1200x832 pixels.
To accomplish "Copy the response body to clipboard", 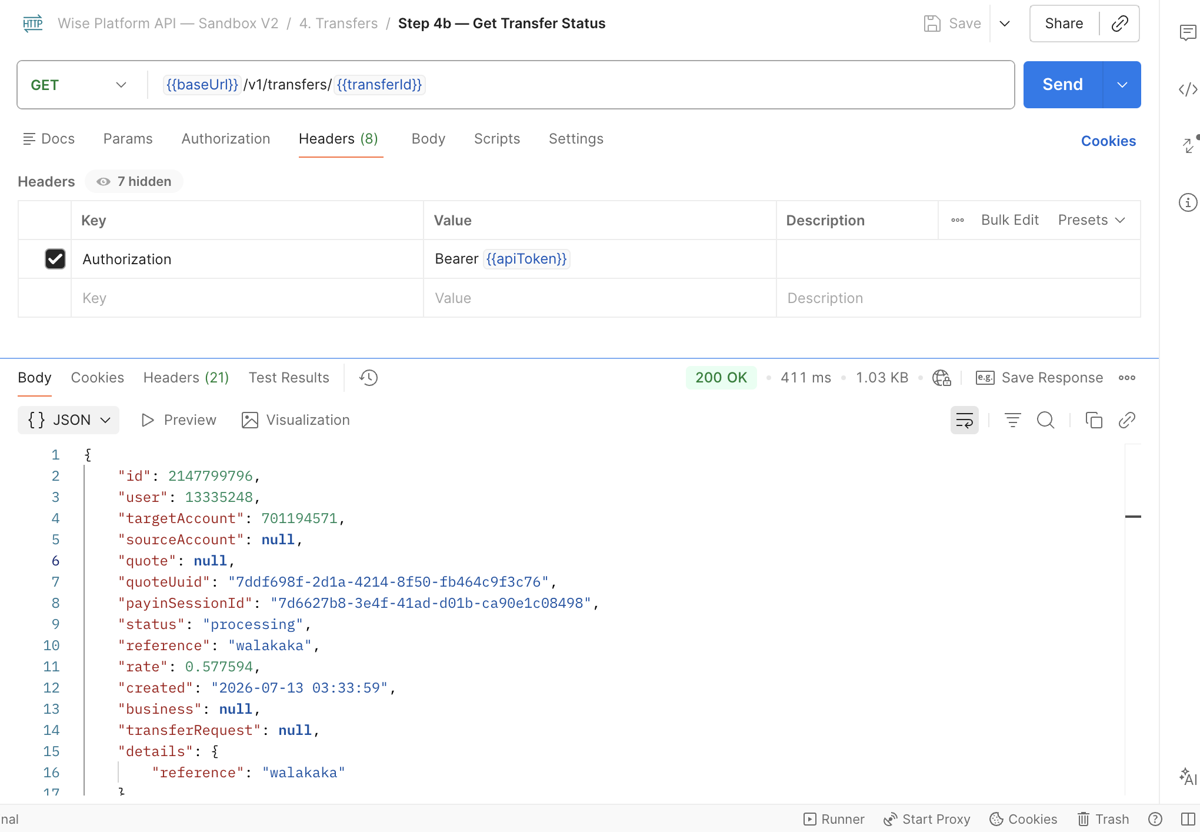I will tap(1094, 420).
